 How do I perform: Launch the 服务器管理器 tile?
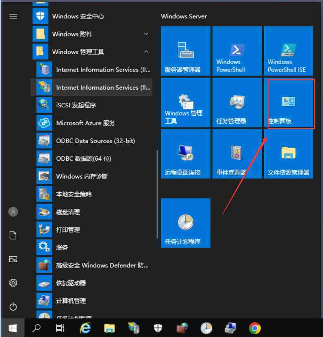pos(185,51)
